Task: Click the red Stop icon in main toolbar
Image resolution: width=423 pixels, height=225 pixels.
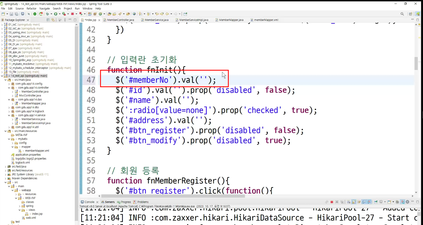Action: point(72,14)
